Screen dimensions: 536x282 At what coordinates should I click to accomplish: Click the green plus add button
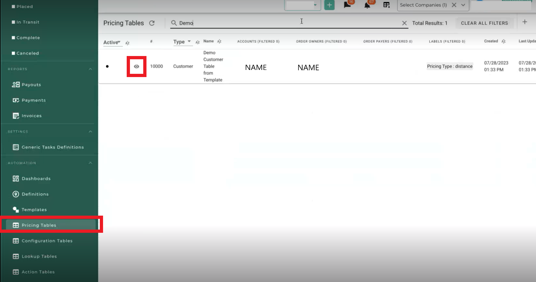(329, 5)
